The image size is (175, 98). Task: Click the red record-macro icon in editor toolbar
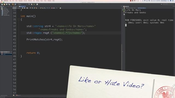(x=52, y=8)
